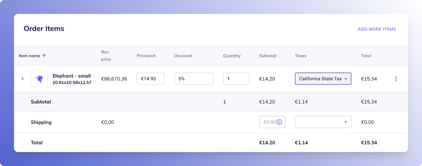Screen dimensions: 422x166
Task: Click ADD MORE ITEMS link
Action: click(x=377, y=29)
